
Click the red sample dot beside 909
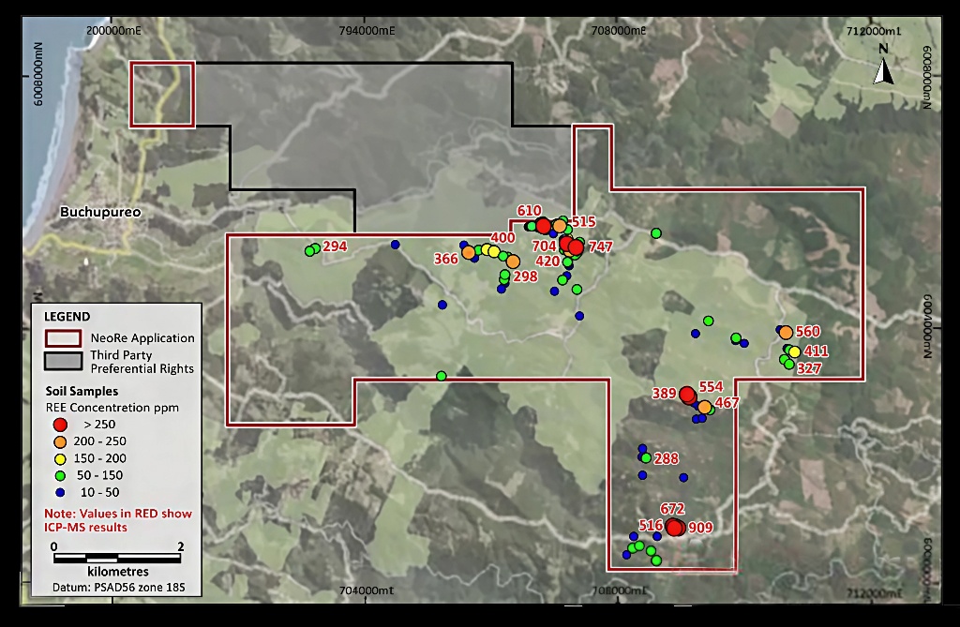click(675, 528)
